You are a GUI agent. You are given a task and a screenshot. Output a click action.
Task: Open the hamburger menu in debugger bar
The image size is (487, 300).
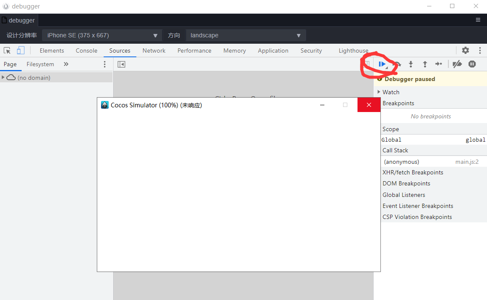point(478,20)
